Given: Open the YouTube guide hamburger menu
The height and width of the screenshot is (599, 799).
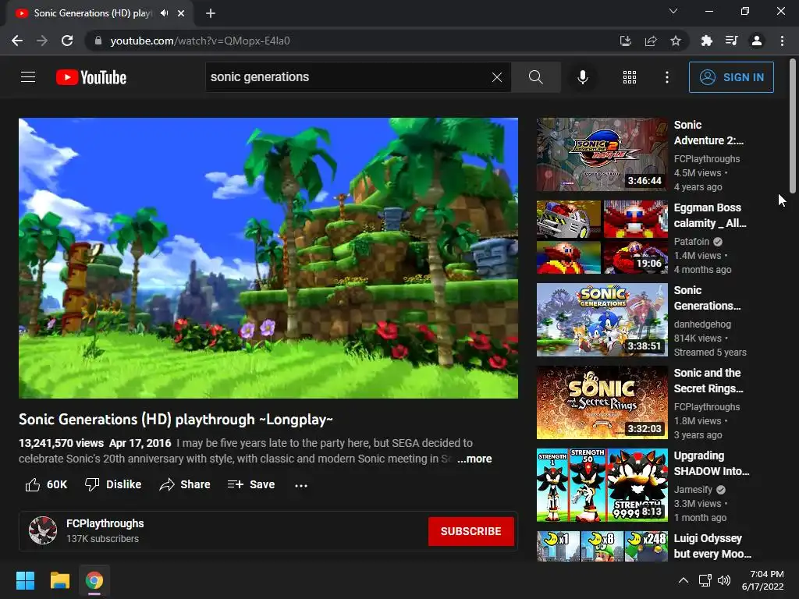Looking at the screenshot, I should click(x=28, y=77).
